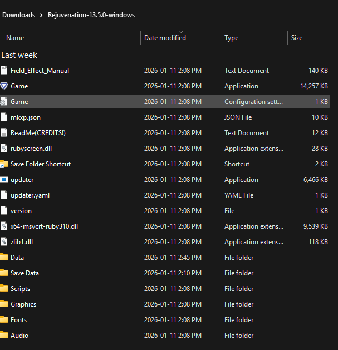Sort by the Size column header
The height and width of the screenshot is (350, 338).
[x=297, y=38]
